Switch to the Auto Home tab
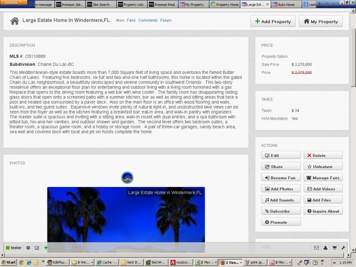The image size is (356, 267). pos(286,4)
